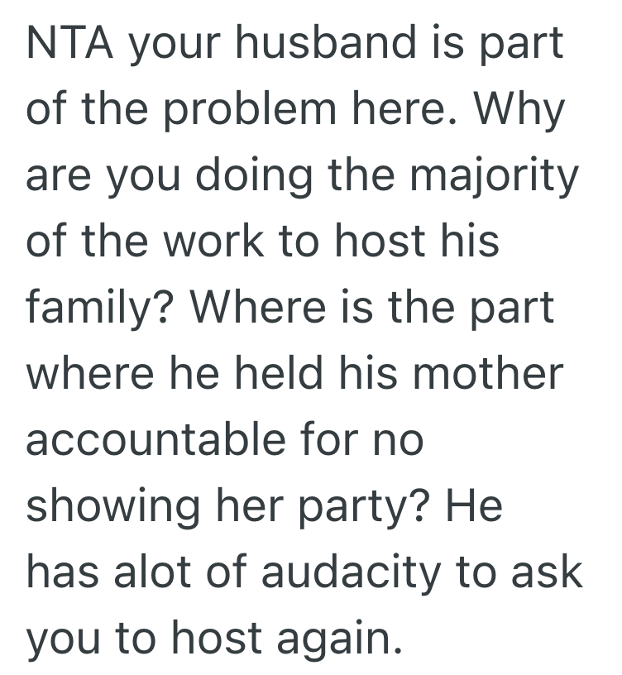Click the word "has" in the text

[x=61, y=572]
